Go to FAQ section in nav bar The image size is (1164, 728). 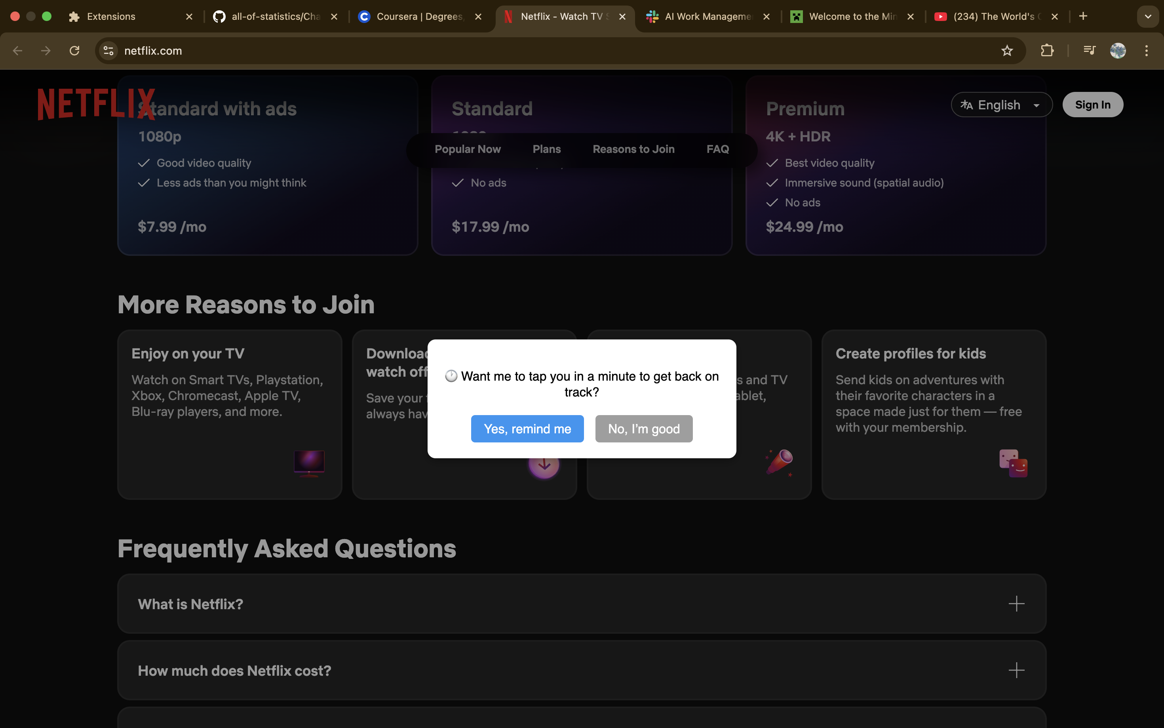point(717,149)
